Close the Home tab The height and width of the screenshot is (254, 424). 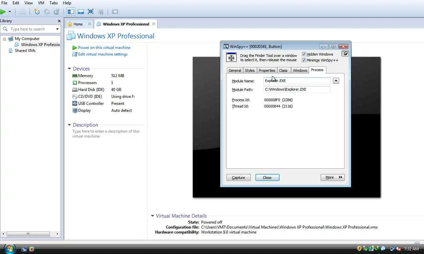click(89, 24)
